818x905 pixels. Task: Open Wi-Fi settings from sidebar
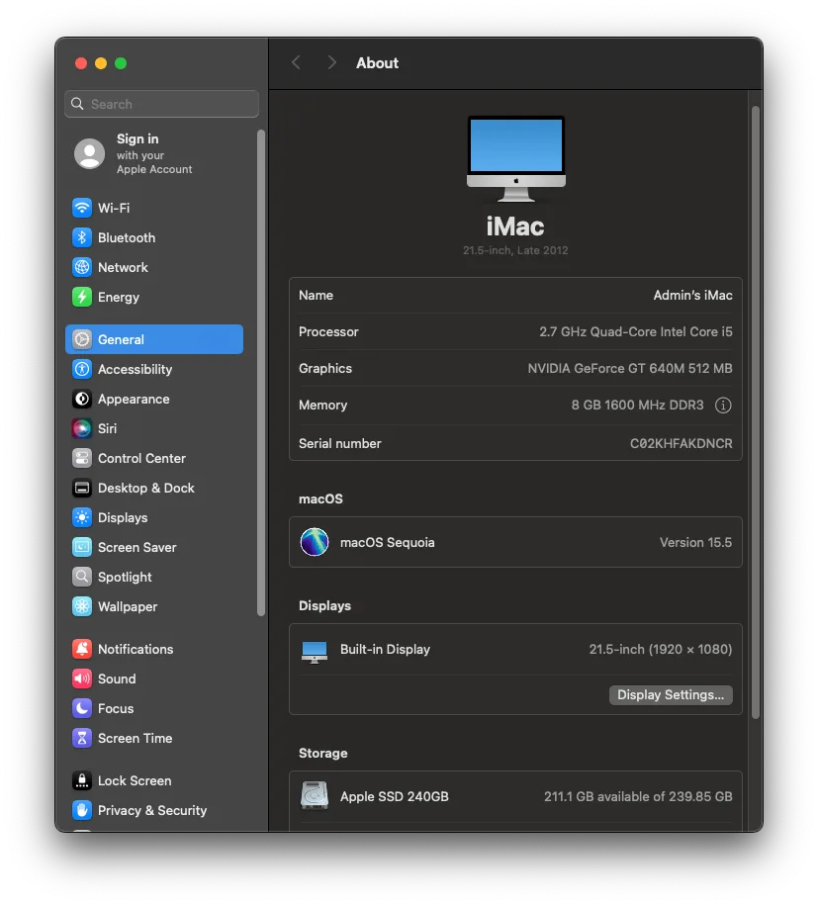(113, 208)
